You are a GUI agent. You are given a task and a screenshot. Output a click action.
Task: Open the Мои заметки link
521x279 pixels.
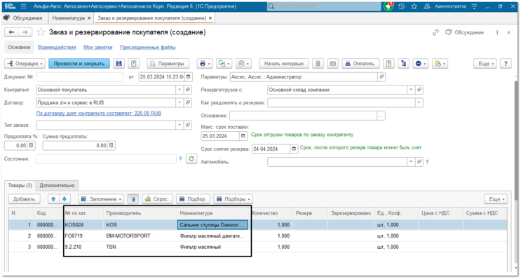click(x=97, y=47)
